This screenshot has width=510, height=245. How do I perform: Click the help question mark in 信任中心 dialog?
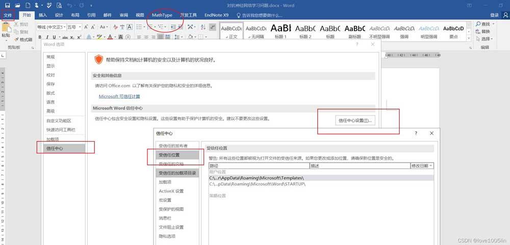pyautogui.click(x=416, y=133)
